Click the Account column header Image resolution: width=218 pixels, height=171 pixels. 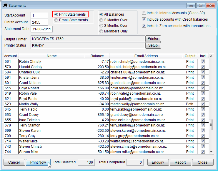pyautogui.click(x=11, y=56)
